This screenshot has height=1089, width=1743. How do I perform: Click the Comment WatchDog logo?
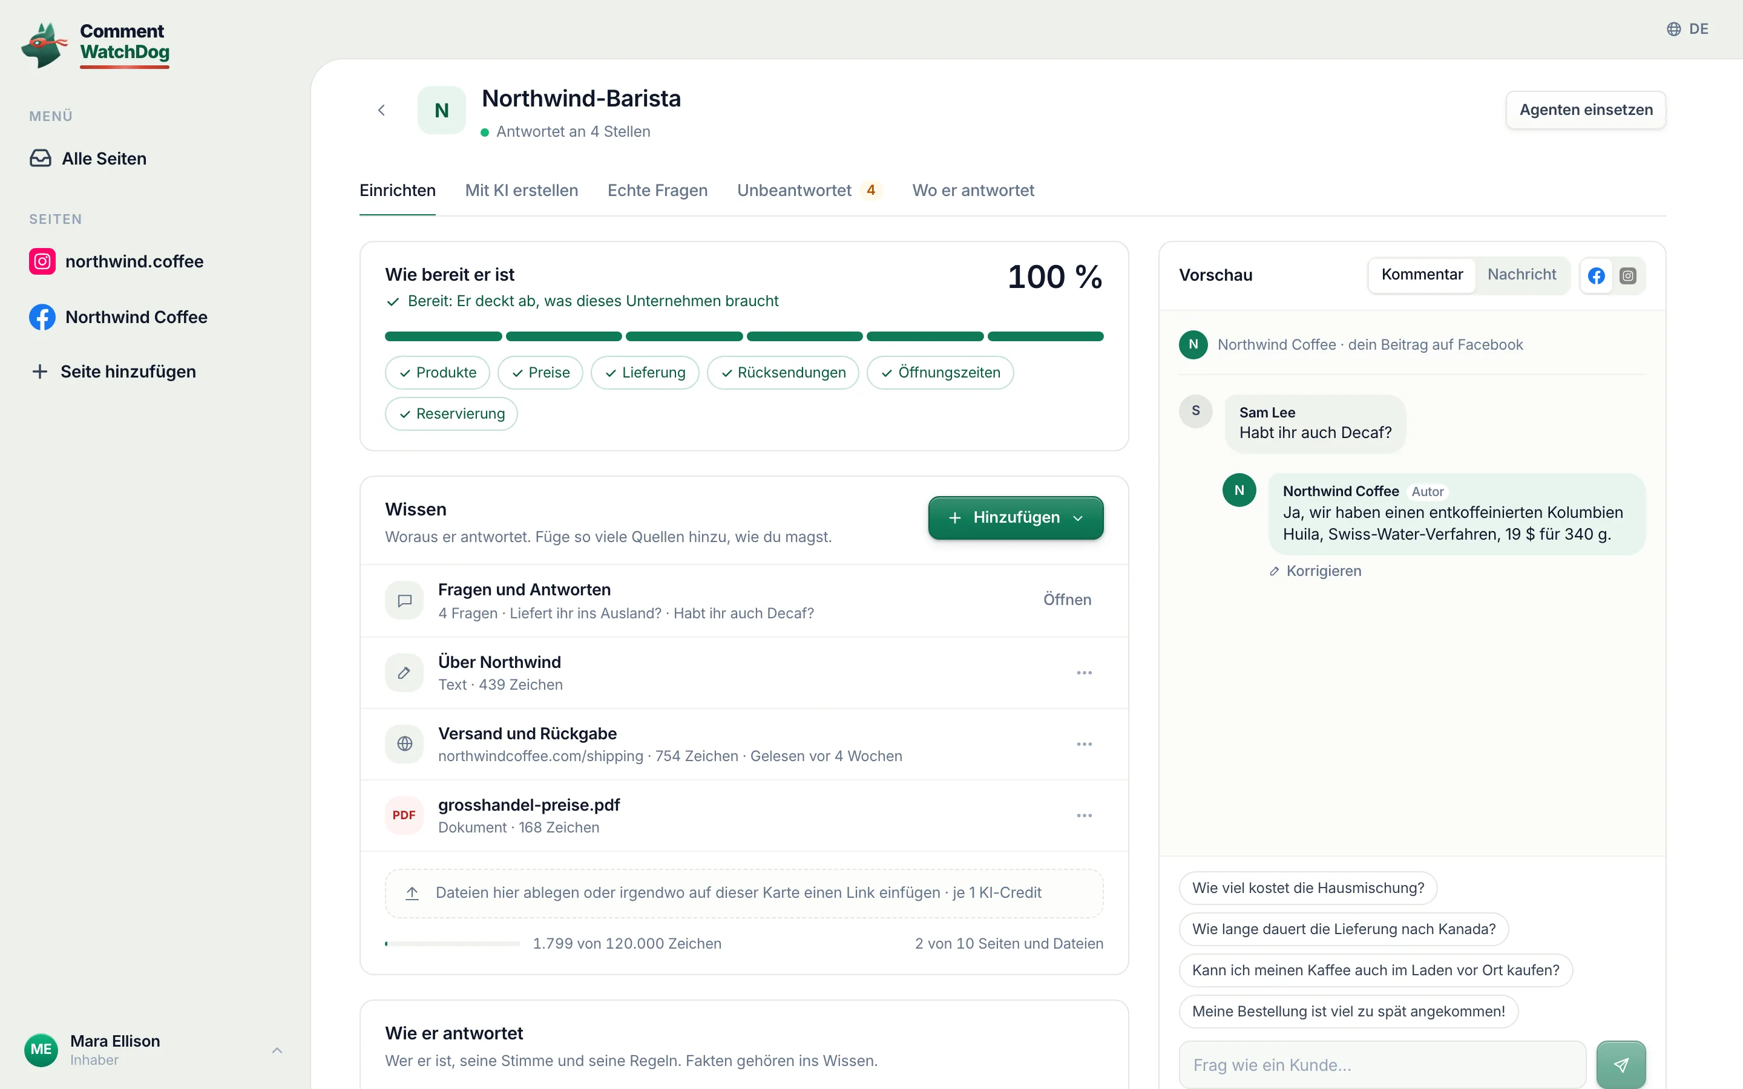click(x=96, y=45)
